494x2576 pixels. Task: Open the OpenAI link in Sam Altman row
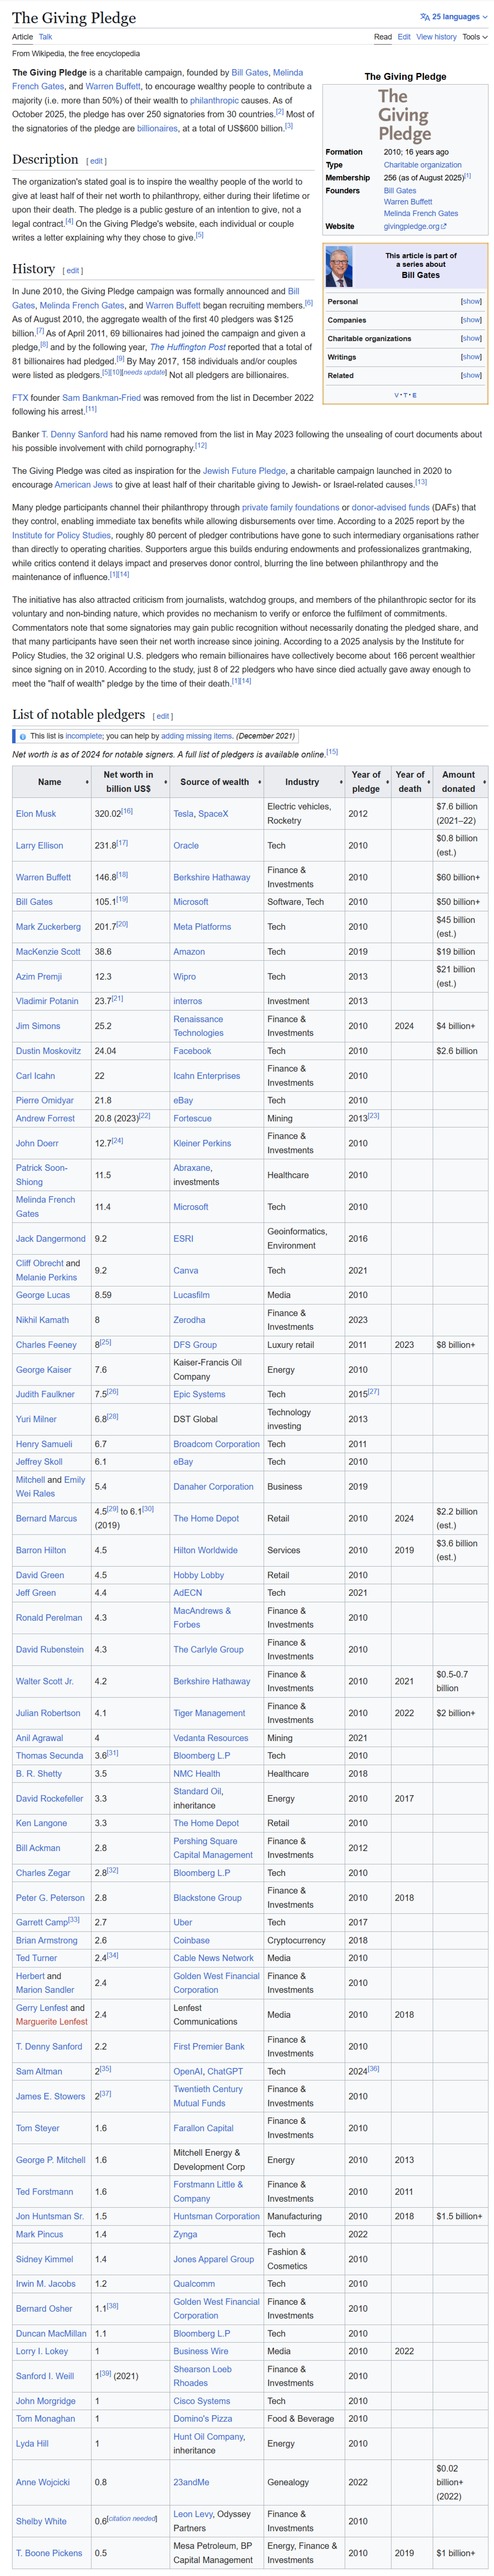point(188,2072)
